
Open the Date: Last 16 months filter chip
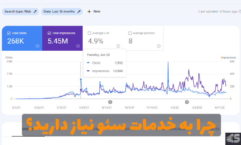click(62, 12)
